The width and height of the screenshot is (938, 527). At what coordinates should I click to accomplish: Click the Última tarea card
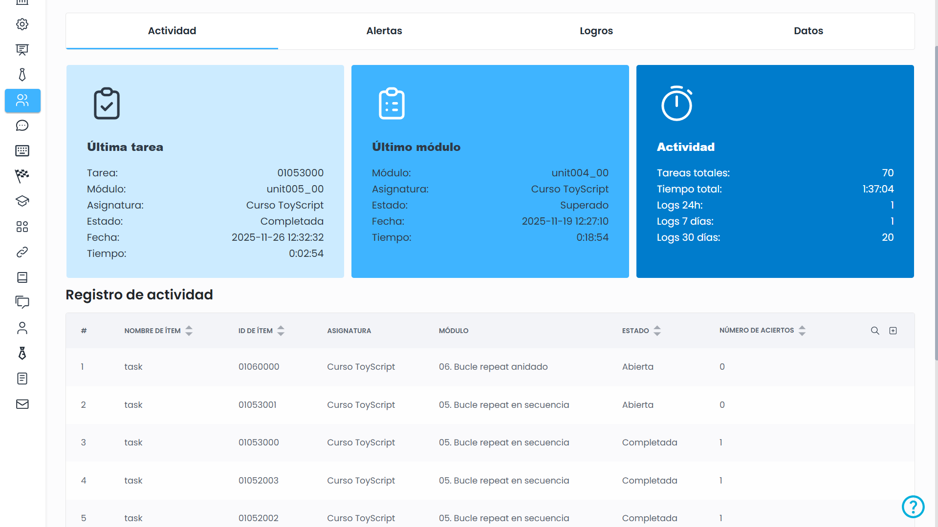[205, 171]
